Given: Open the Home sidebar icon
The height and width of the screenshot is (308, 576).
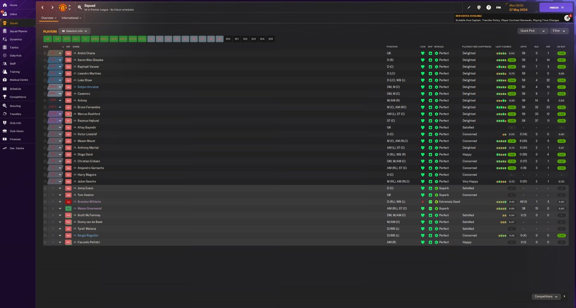Looking at the screenshot, I should 4,5.
